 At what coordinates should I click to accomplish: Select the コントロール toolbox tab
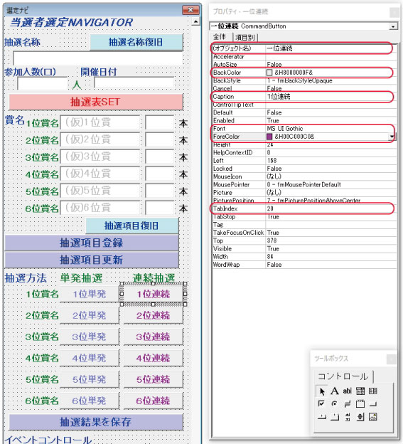click(x=343, y=376)
